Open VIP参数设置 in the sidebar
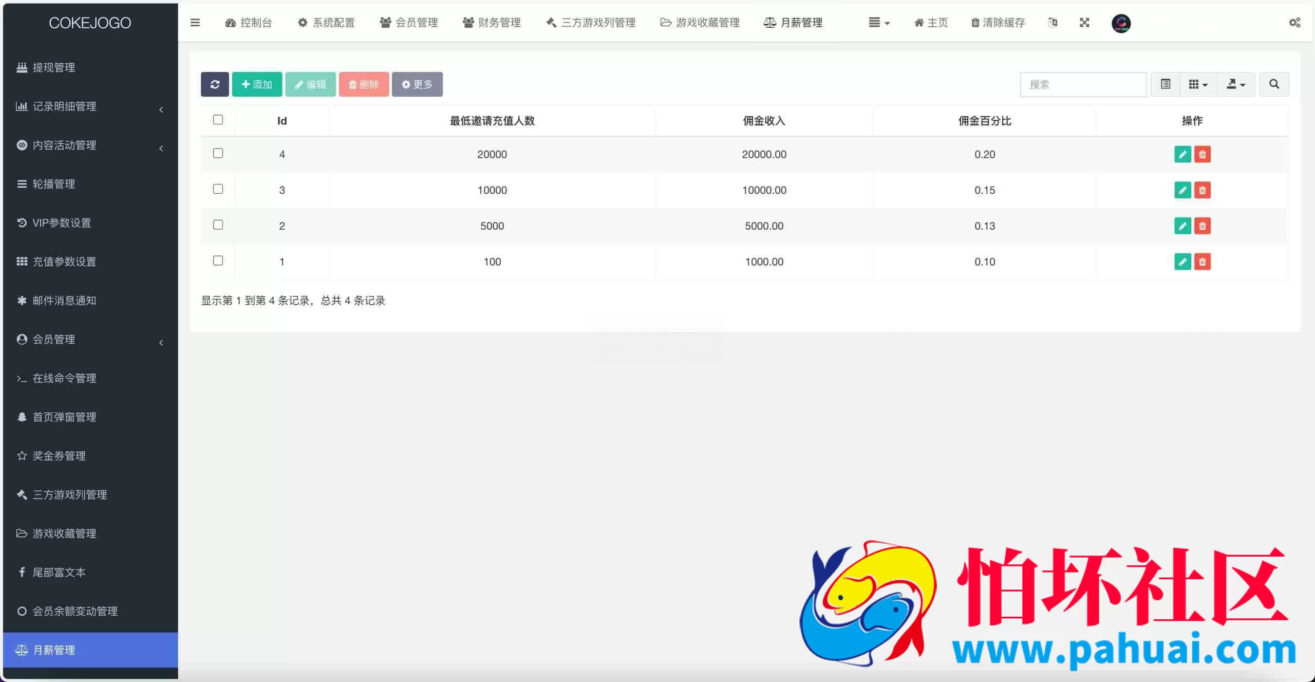 click(90, 223)
